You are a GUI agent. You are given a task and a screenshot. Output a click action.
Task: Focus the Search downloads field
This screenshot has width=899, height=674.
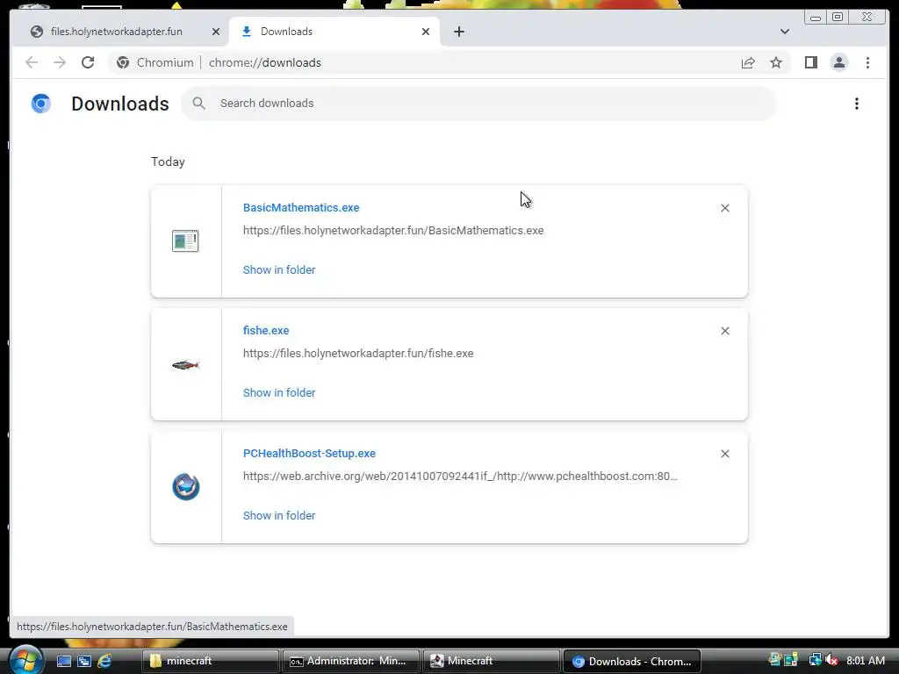tap(478, 104)
